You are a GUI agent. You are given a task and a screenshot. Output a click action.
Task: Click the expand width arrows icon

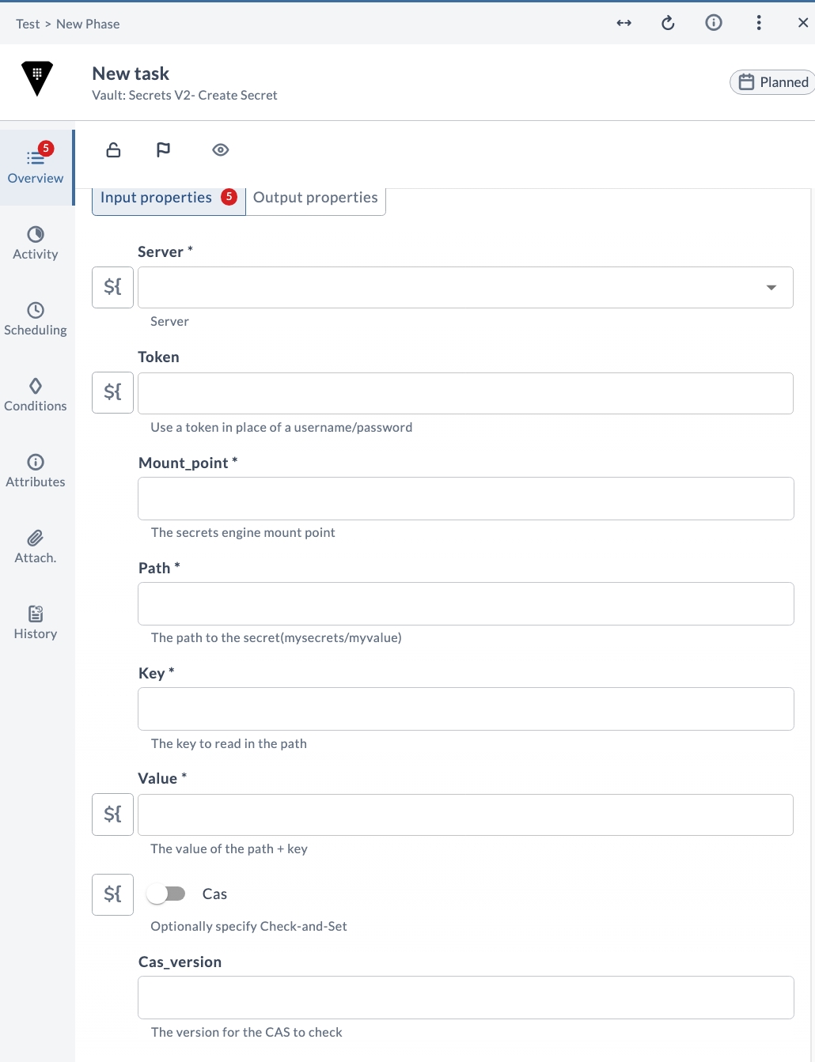click(x=624, y=23)
